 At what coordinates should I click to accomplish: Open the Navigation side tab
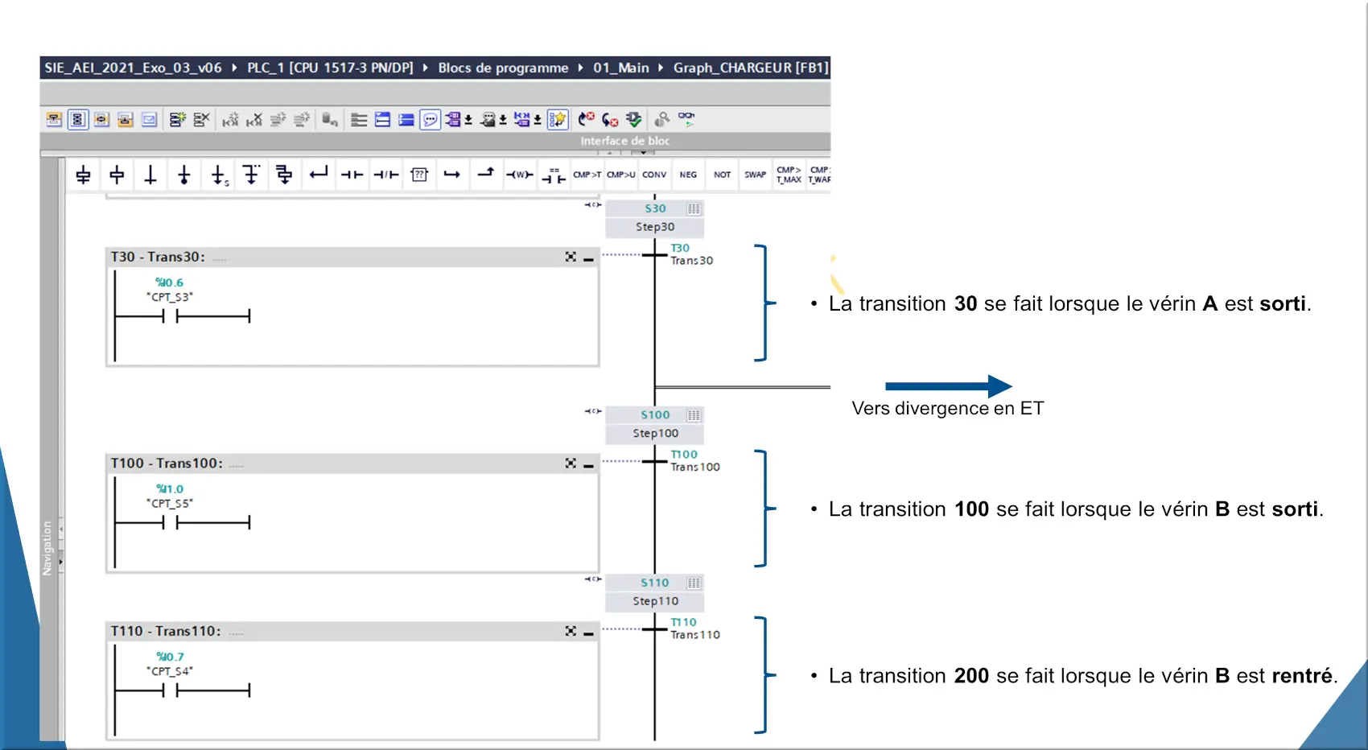coord(47,547)
